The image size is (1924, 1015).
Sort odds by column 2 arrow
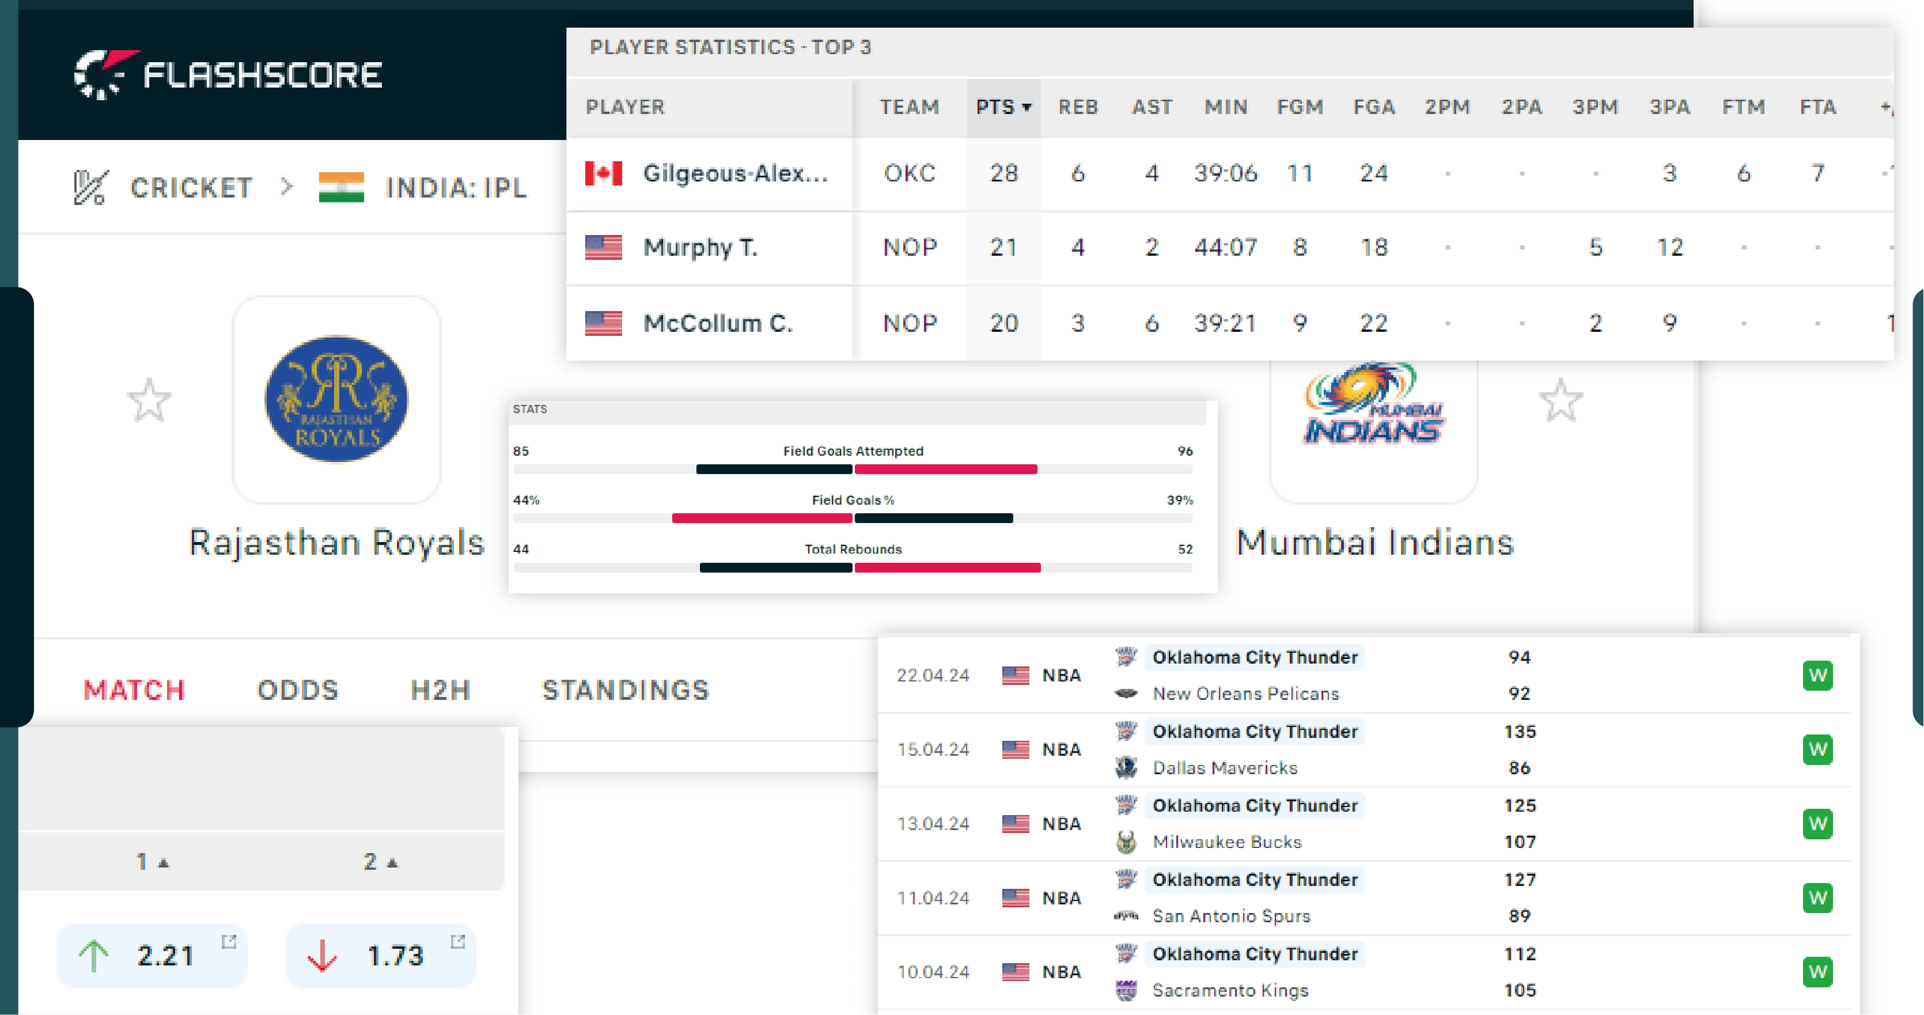[381, 862]
